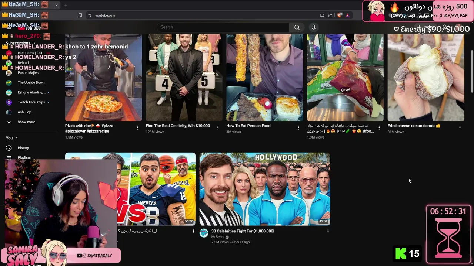Expand the 'You' section chevron
Image resolution: width=474 pixels, height=266 pixels.
point(16,138)
